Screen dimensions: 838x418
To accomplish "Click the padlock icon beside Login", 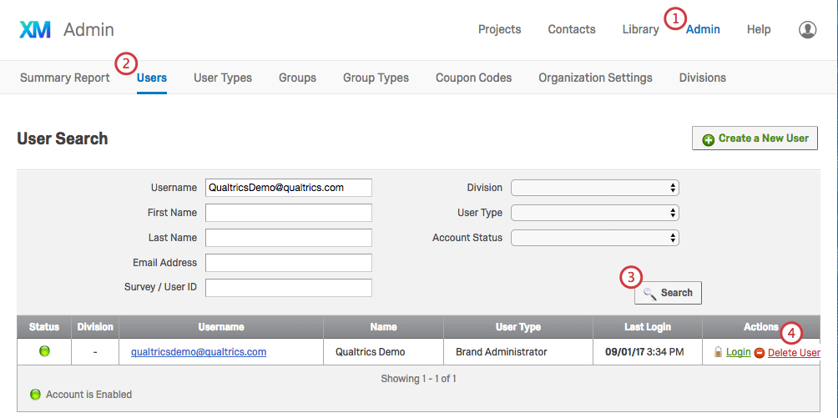I will pyautogui.click(x=719, y=352).
